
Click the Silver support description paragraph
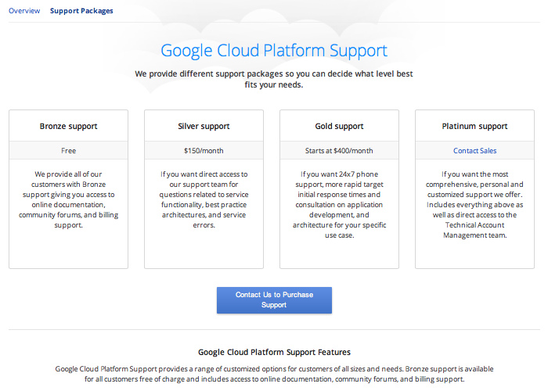point(204,199)
